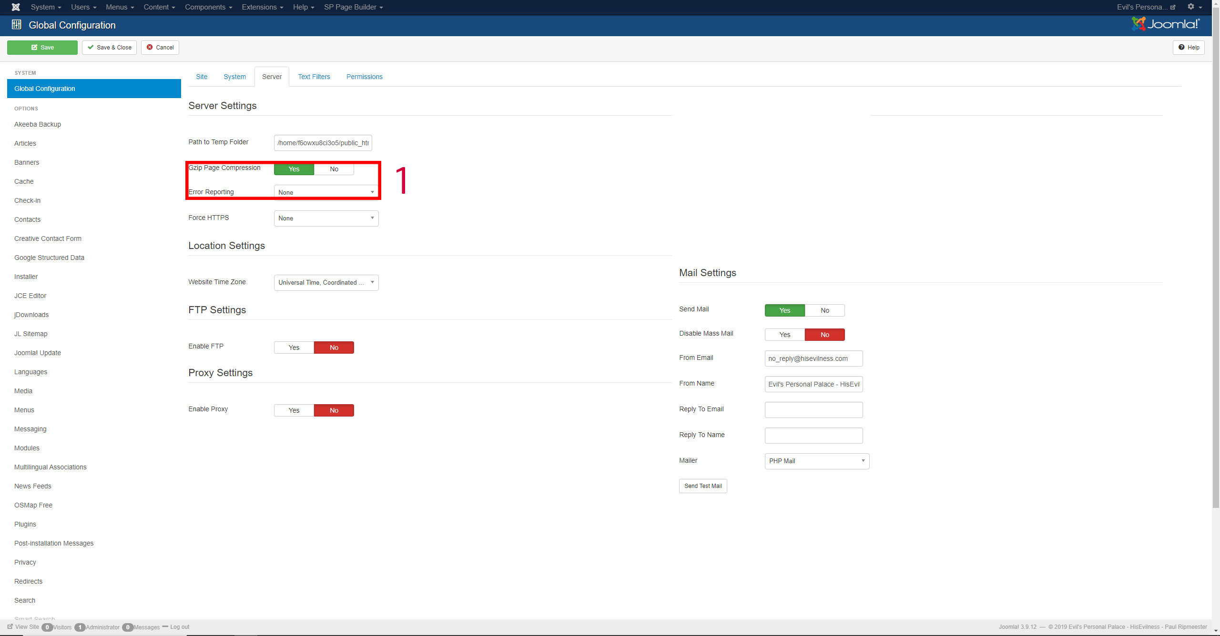
Task: Open the settings gear user menu
Action: [1194, 7]
